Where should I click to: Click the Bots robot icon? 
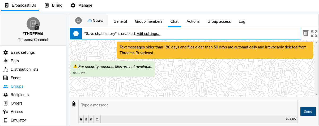point(5,61)
